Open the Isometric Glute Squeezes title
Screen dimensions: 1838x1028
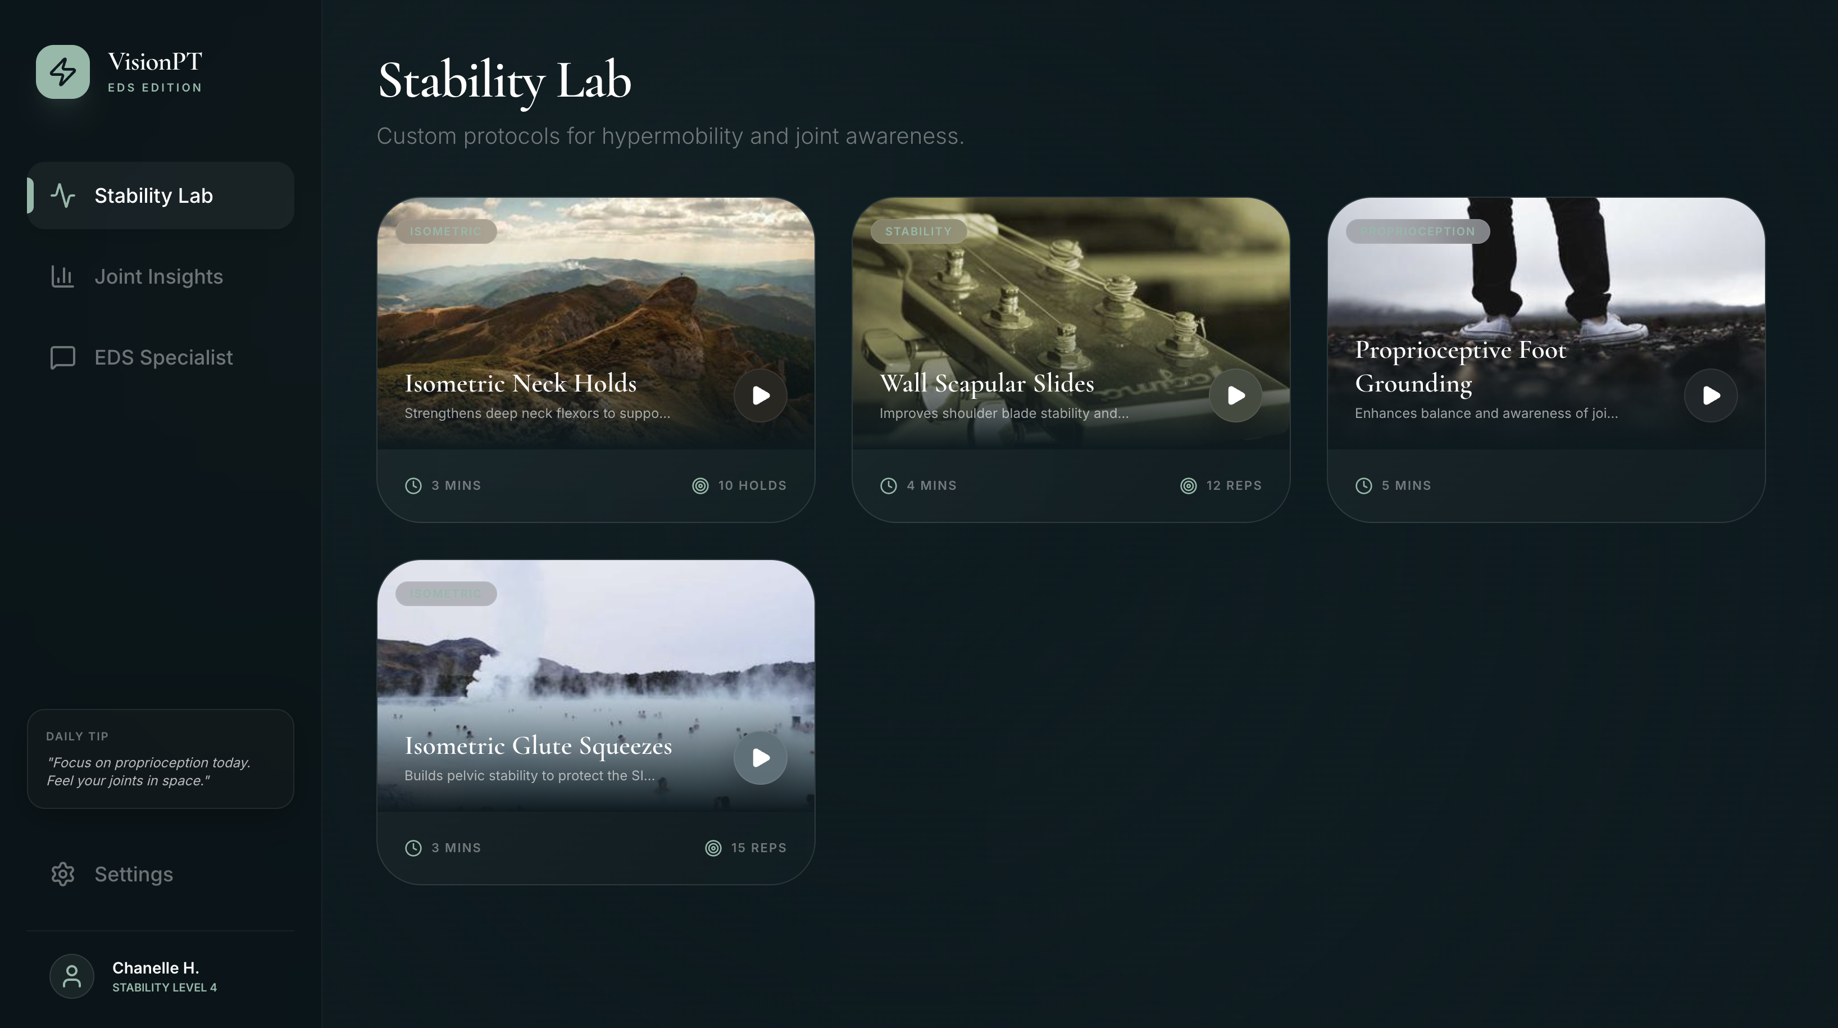pyautogui.click(x=538, y=746)
